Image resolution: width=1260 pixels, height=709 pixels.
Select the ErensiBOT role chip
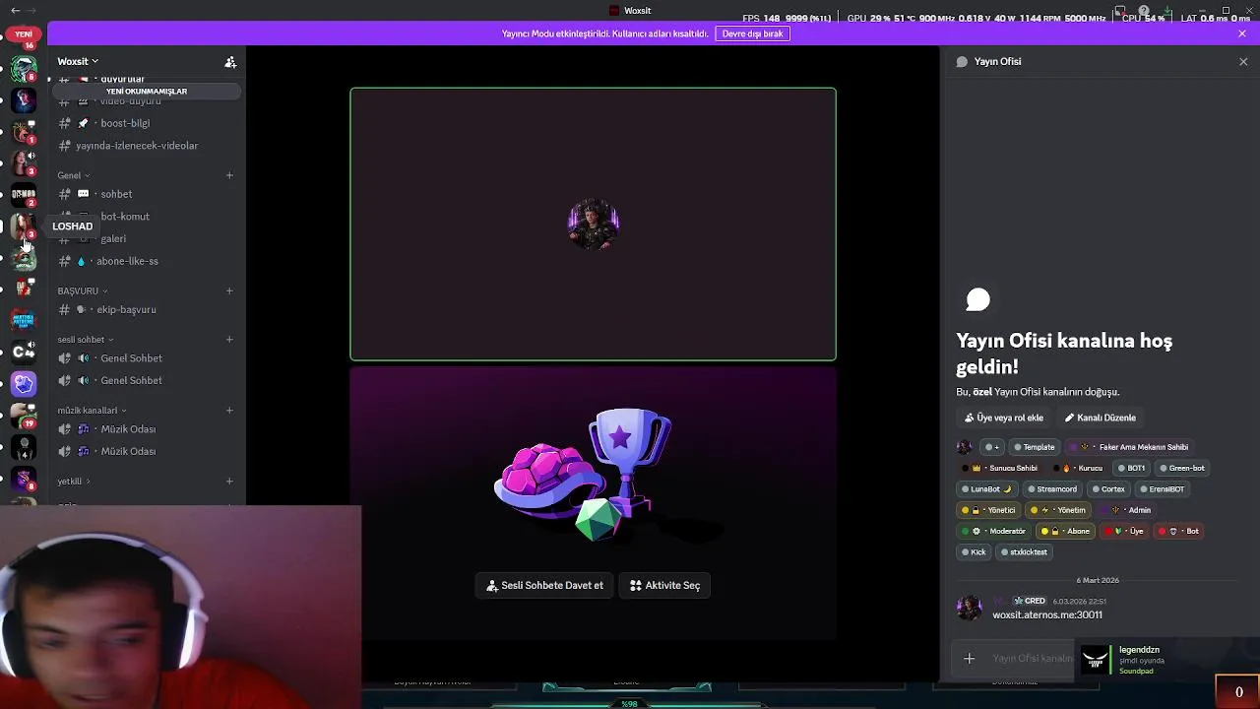click(1163, 489)
